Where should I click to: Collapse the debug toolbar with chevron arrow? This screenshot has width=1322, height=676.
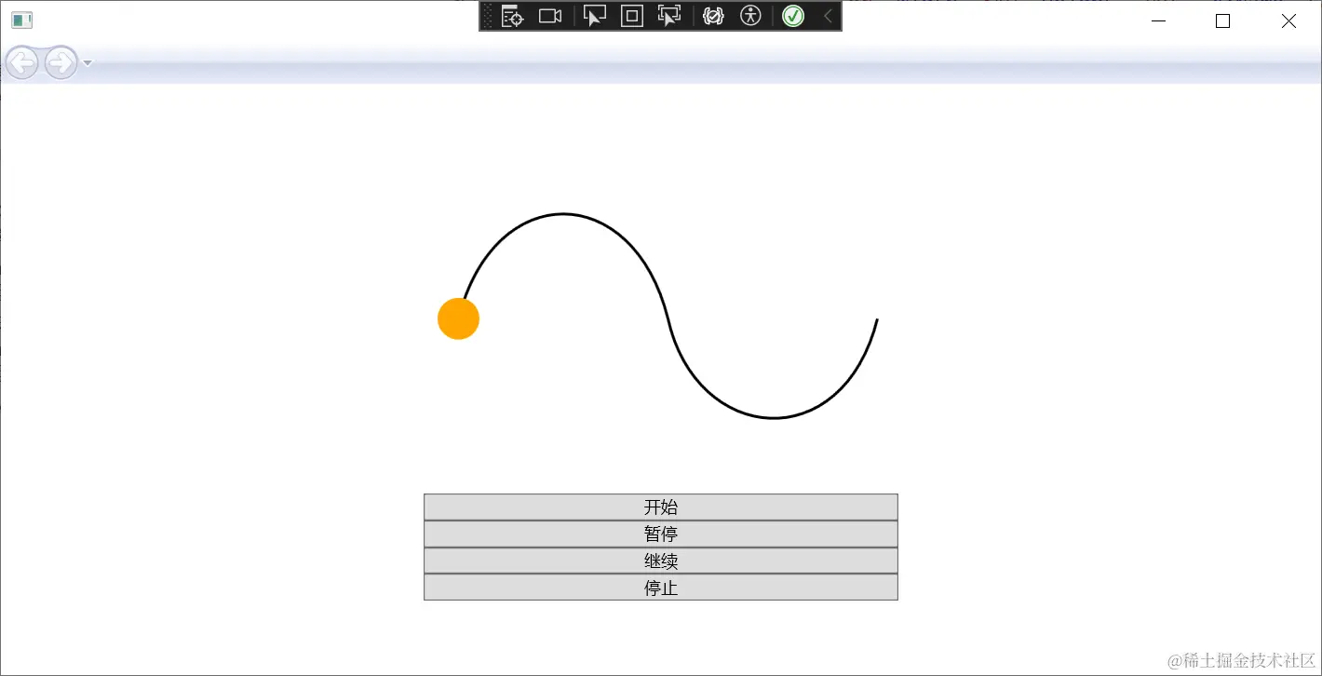(828, 16)
